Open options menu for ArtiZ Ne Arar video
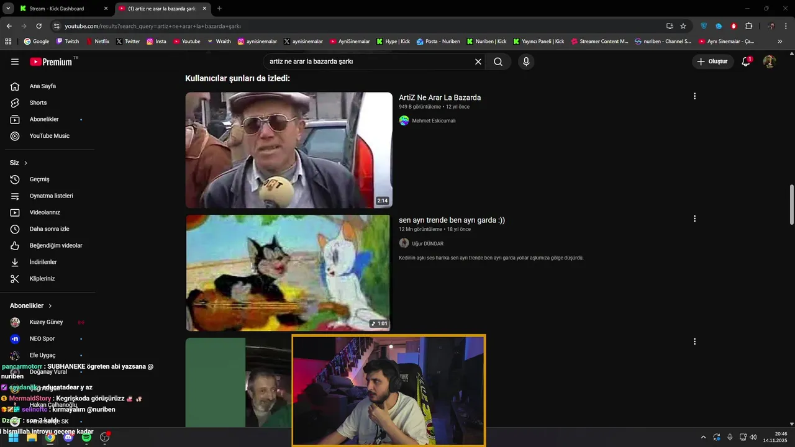Viewport: 795px width, 447px height. pyautogui.click(x=694, y=96)
